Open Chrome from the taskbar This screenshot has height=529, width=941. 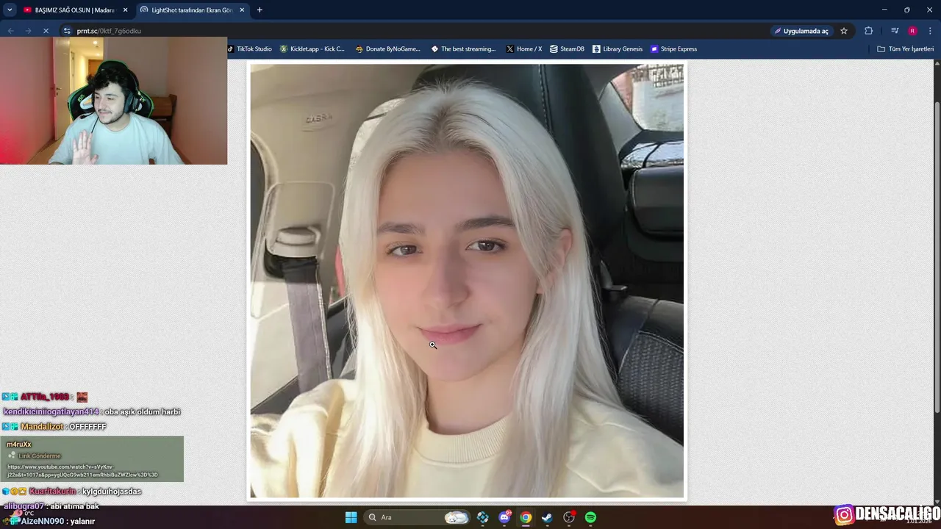tap(526, 517)
